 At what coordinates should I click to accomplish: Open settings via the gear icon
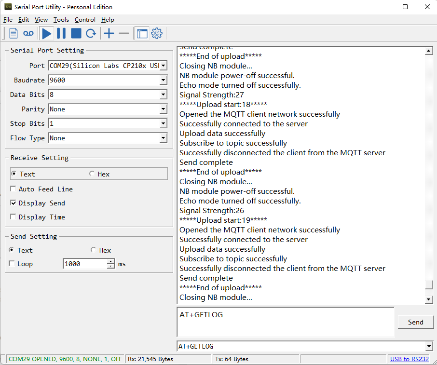[157, 33]
